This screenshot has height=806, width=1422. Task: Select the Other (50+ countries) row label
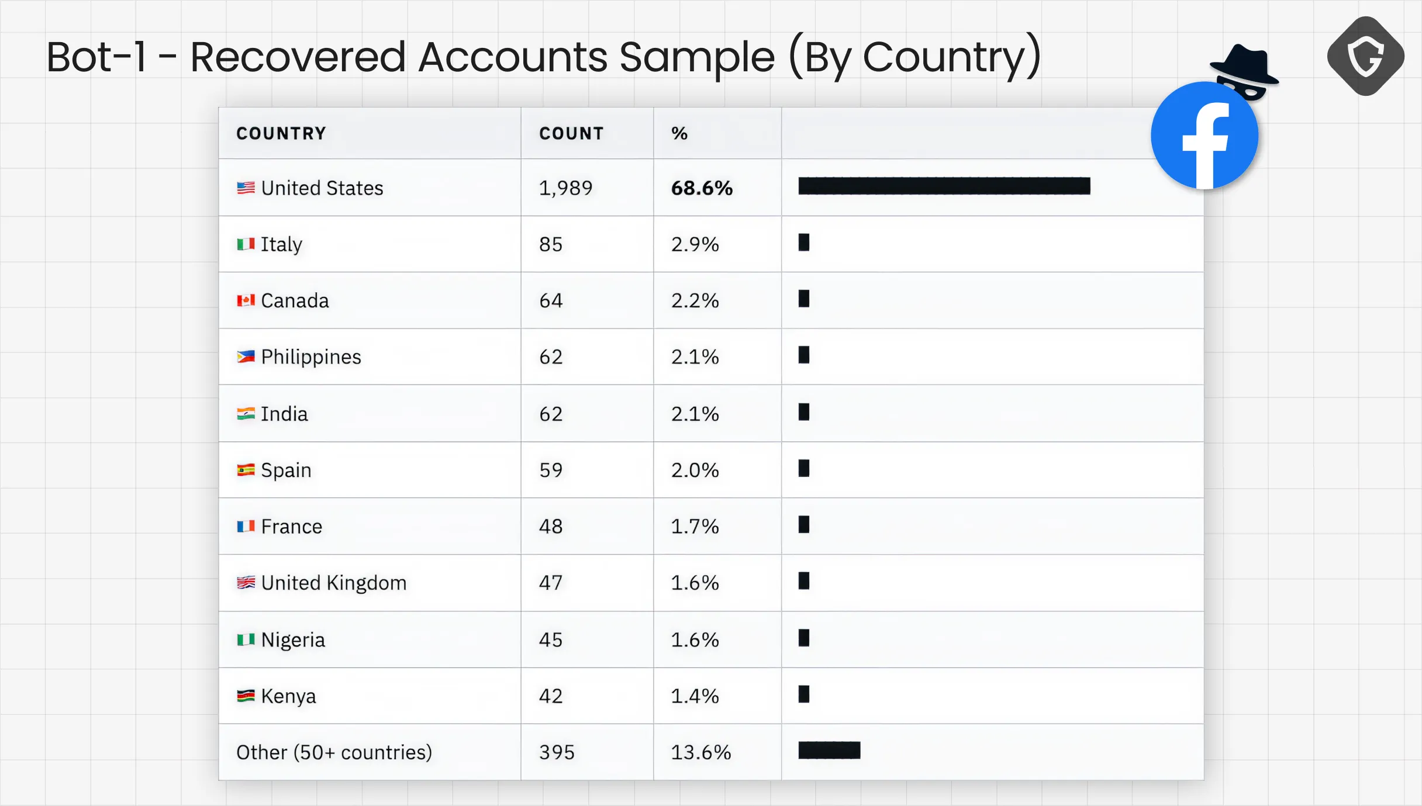(x=334, y=752)
